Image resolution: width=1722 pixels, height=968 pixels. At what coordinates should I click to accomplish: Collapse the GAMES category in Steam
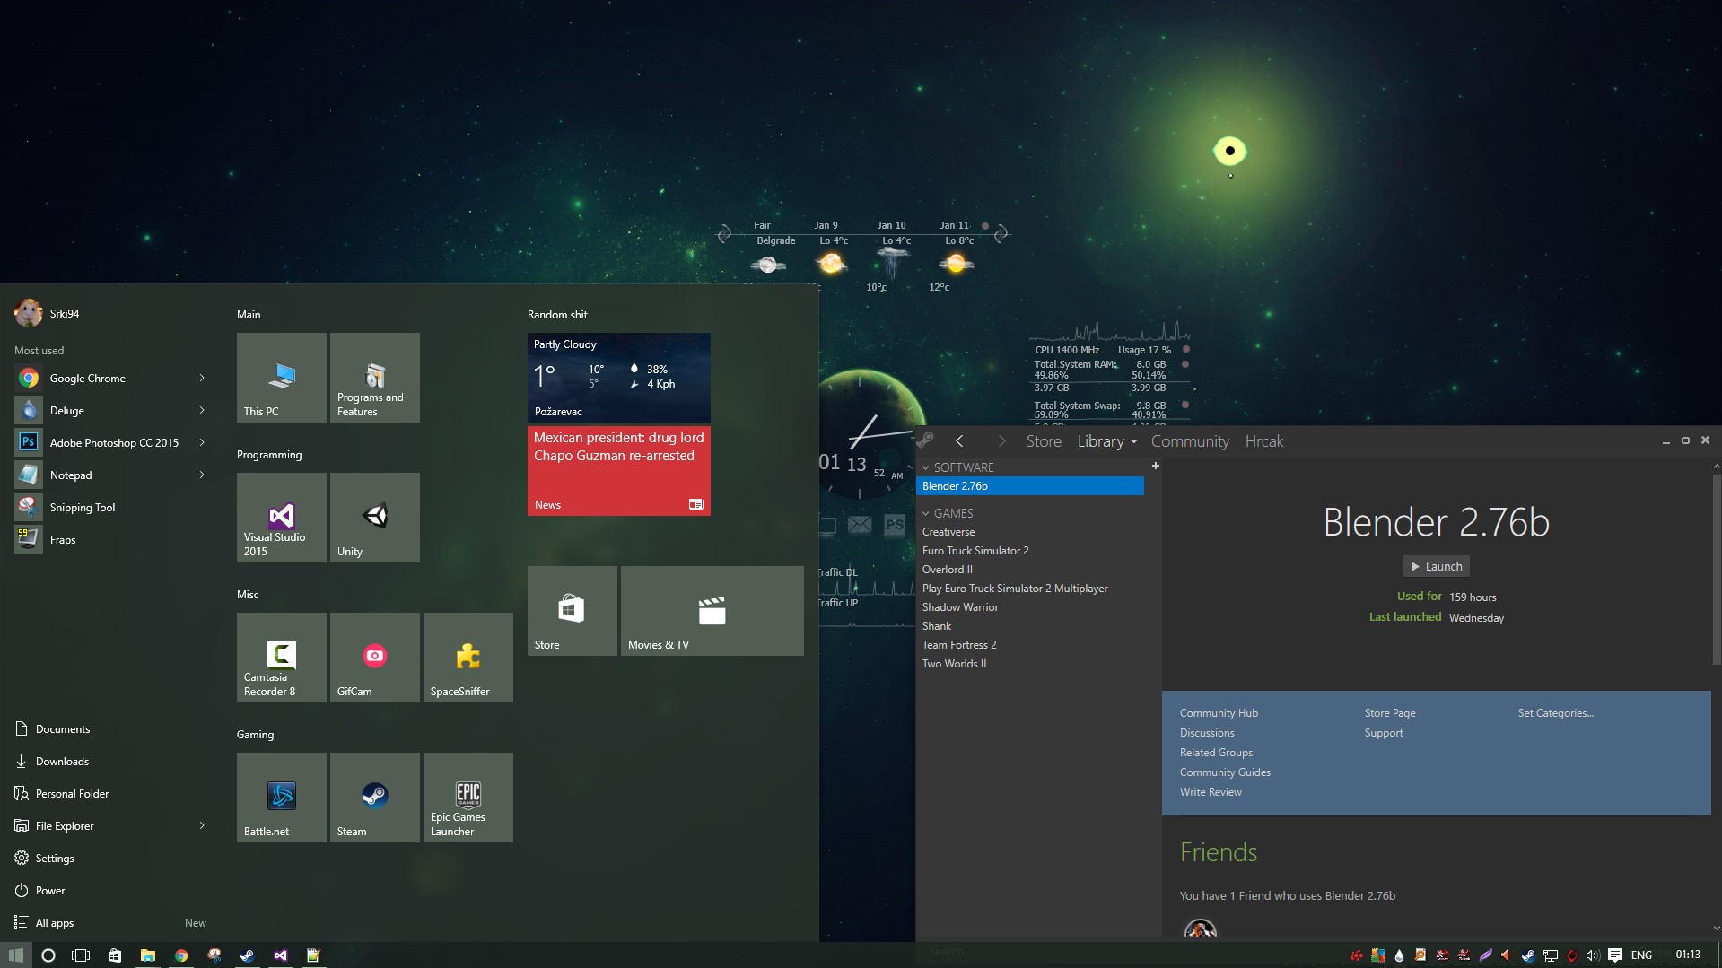(x=926, y=513)
